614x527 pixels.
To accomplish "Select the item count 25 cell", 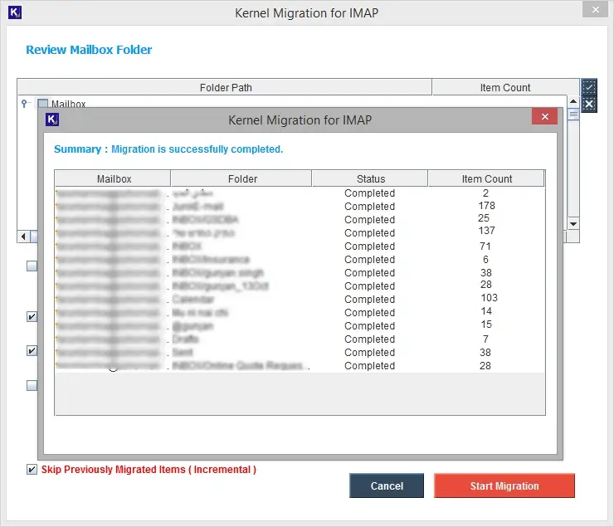I will (x=484, y=218).
